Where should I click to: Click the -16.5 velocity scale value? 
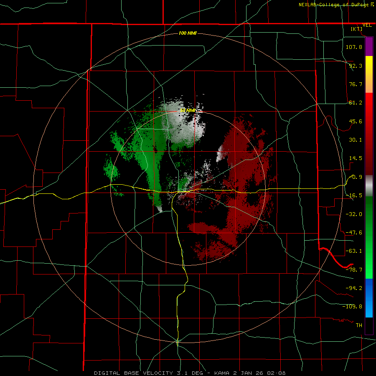(x=354, y=196)
